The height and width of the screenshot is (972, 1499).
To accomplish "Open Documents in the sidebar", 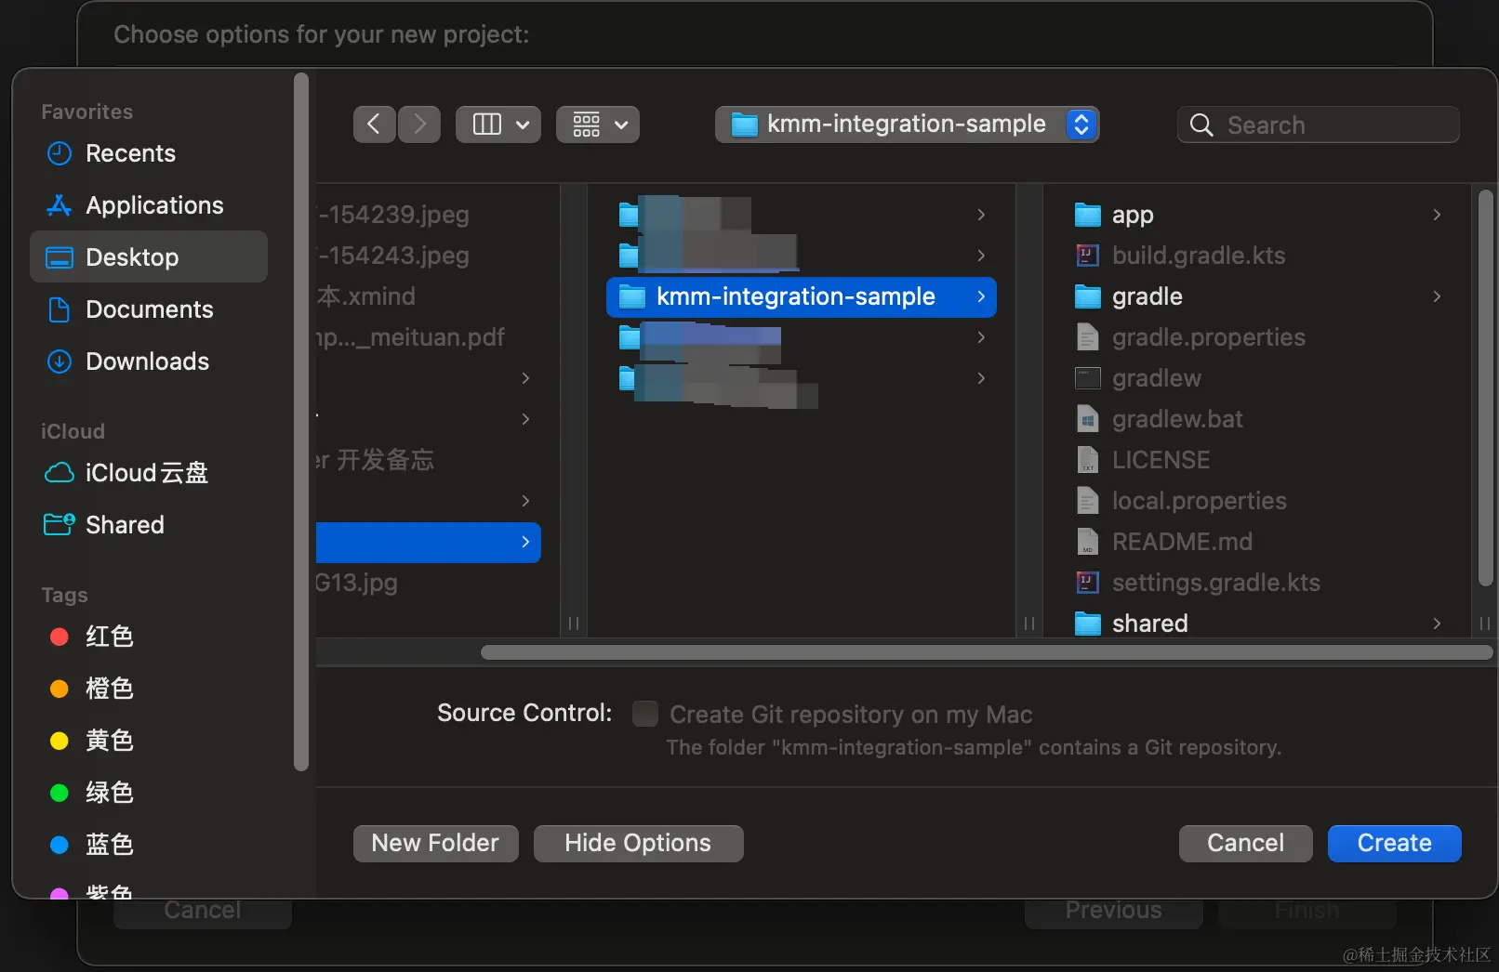I will pyautogui.click(x=149, y=309).
